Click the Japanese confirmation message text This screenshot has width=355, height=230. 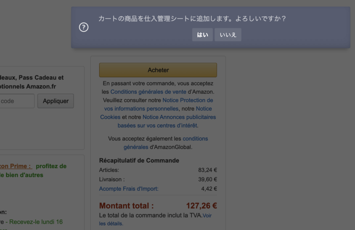click(x=192, y=19)
